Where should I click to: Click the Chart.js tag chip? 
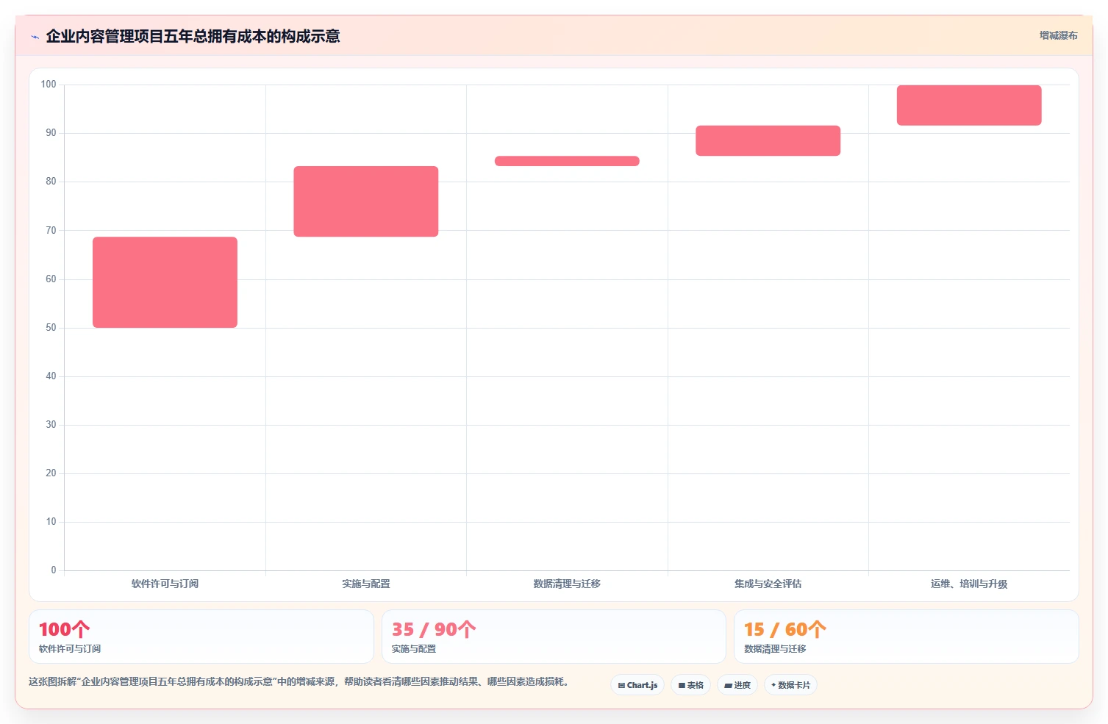coord(637,685)
